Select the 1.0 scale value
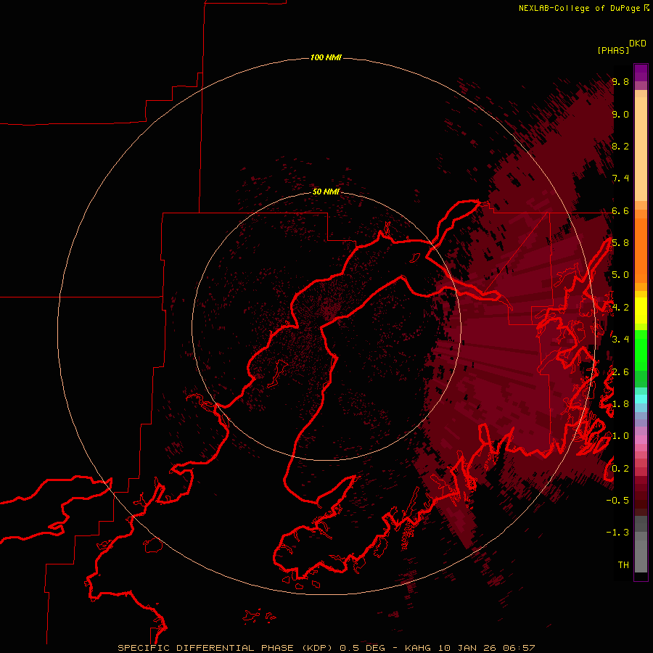The image size is (653, 653). coord(620,437)
